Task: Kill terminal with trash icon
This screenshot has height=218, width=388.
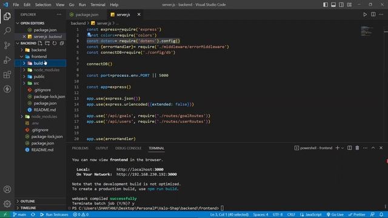Action: [x=357, y=148]
